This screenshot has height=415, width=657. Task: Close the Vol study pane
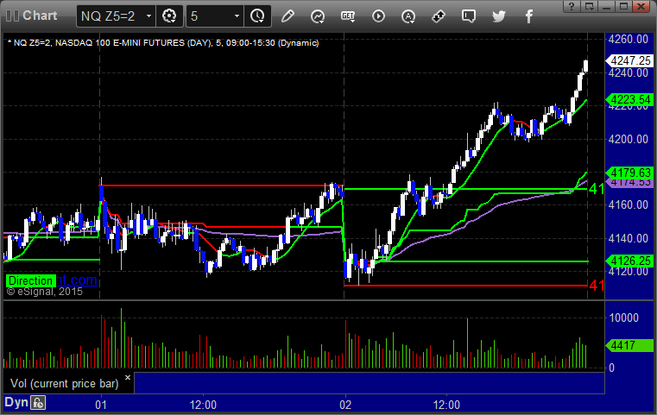(x=128, y=378)
